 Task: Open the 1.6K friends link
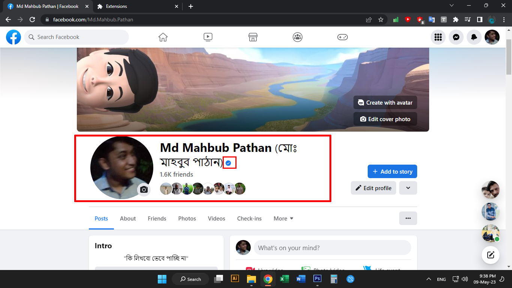(177, 174)
